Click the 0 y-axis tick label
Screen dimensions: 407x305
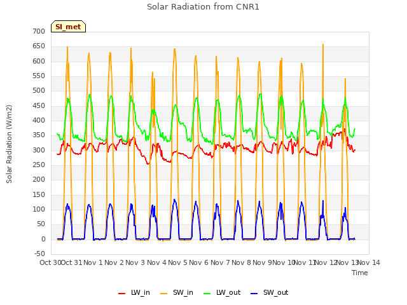[x=43, y=239]
